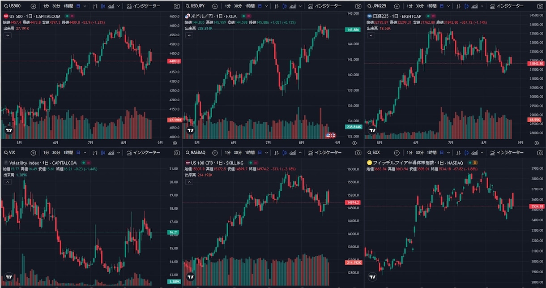
Task: Open the chart style dropdown on JPN225 chart
Action: pyautogui.click(x=482, y=6)
